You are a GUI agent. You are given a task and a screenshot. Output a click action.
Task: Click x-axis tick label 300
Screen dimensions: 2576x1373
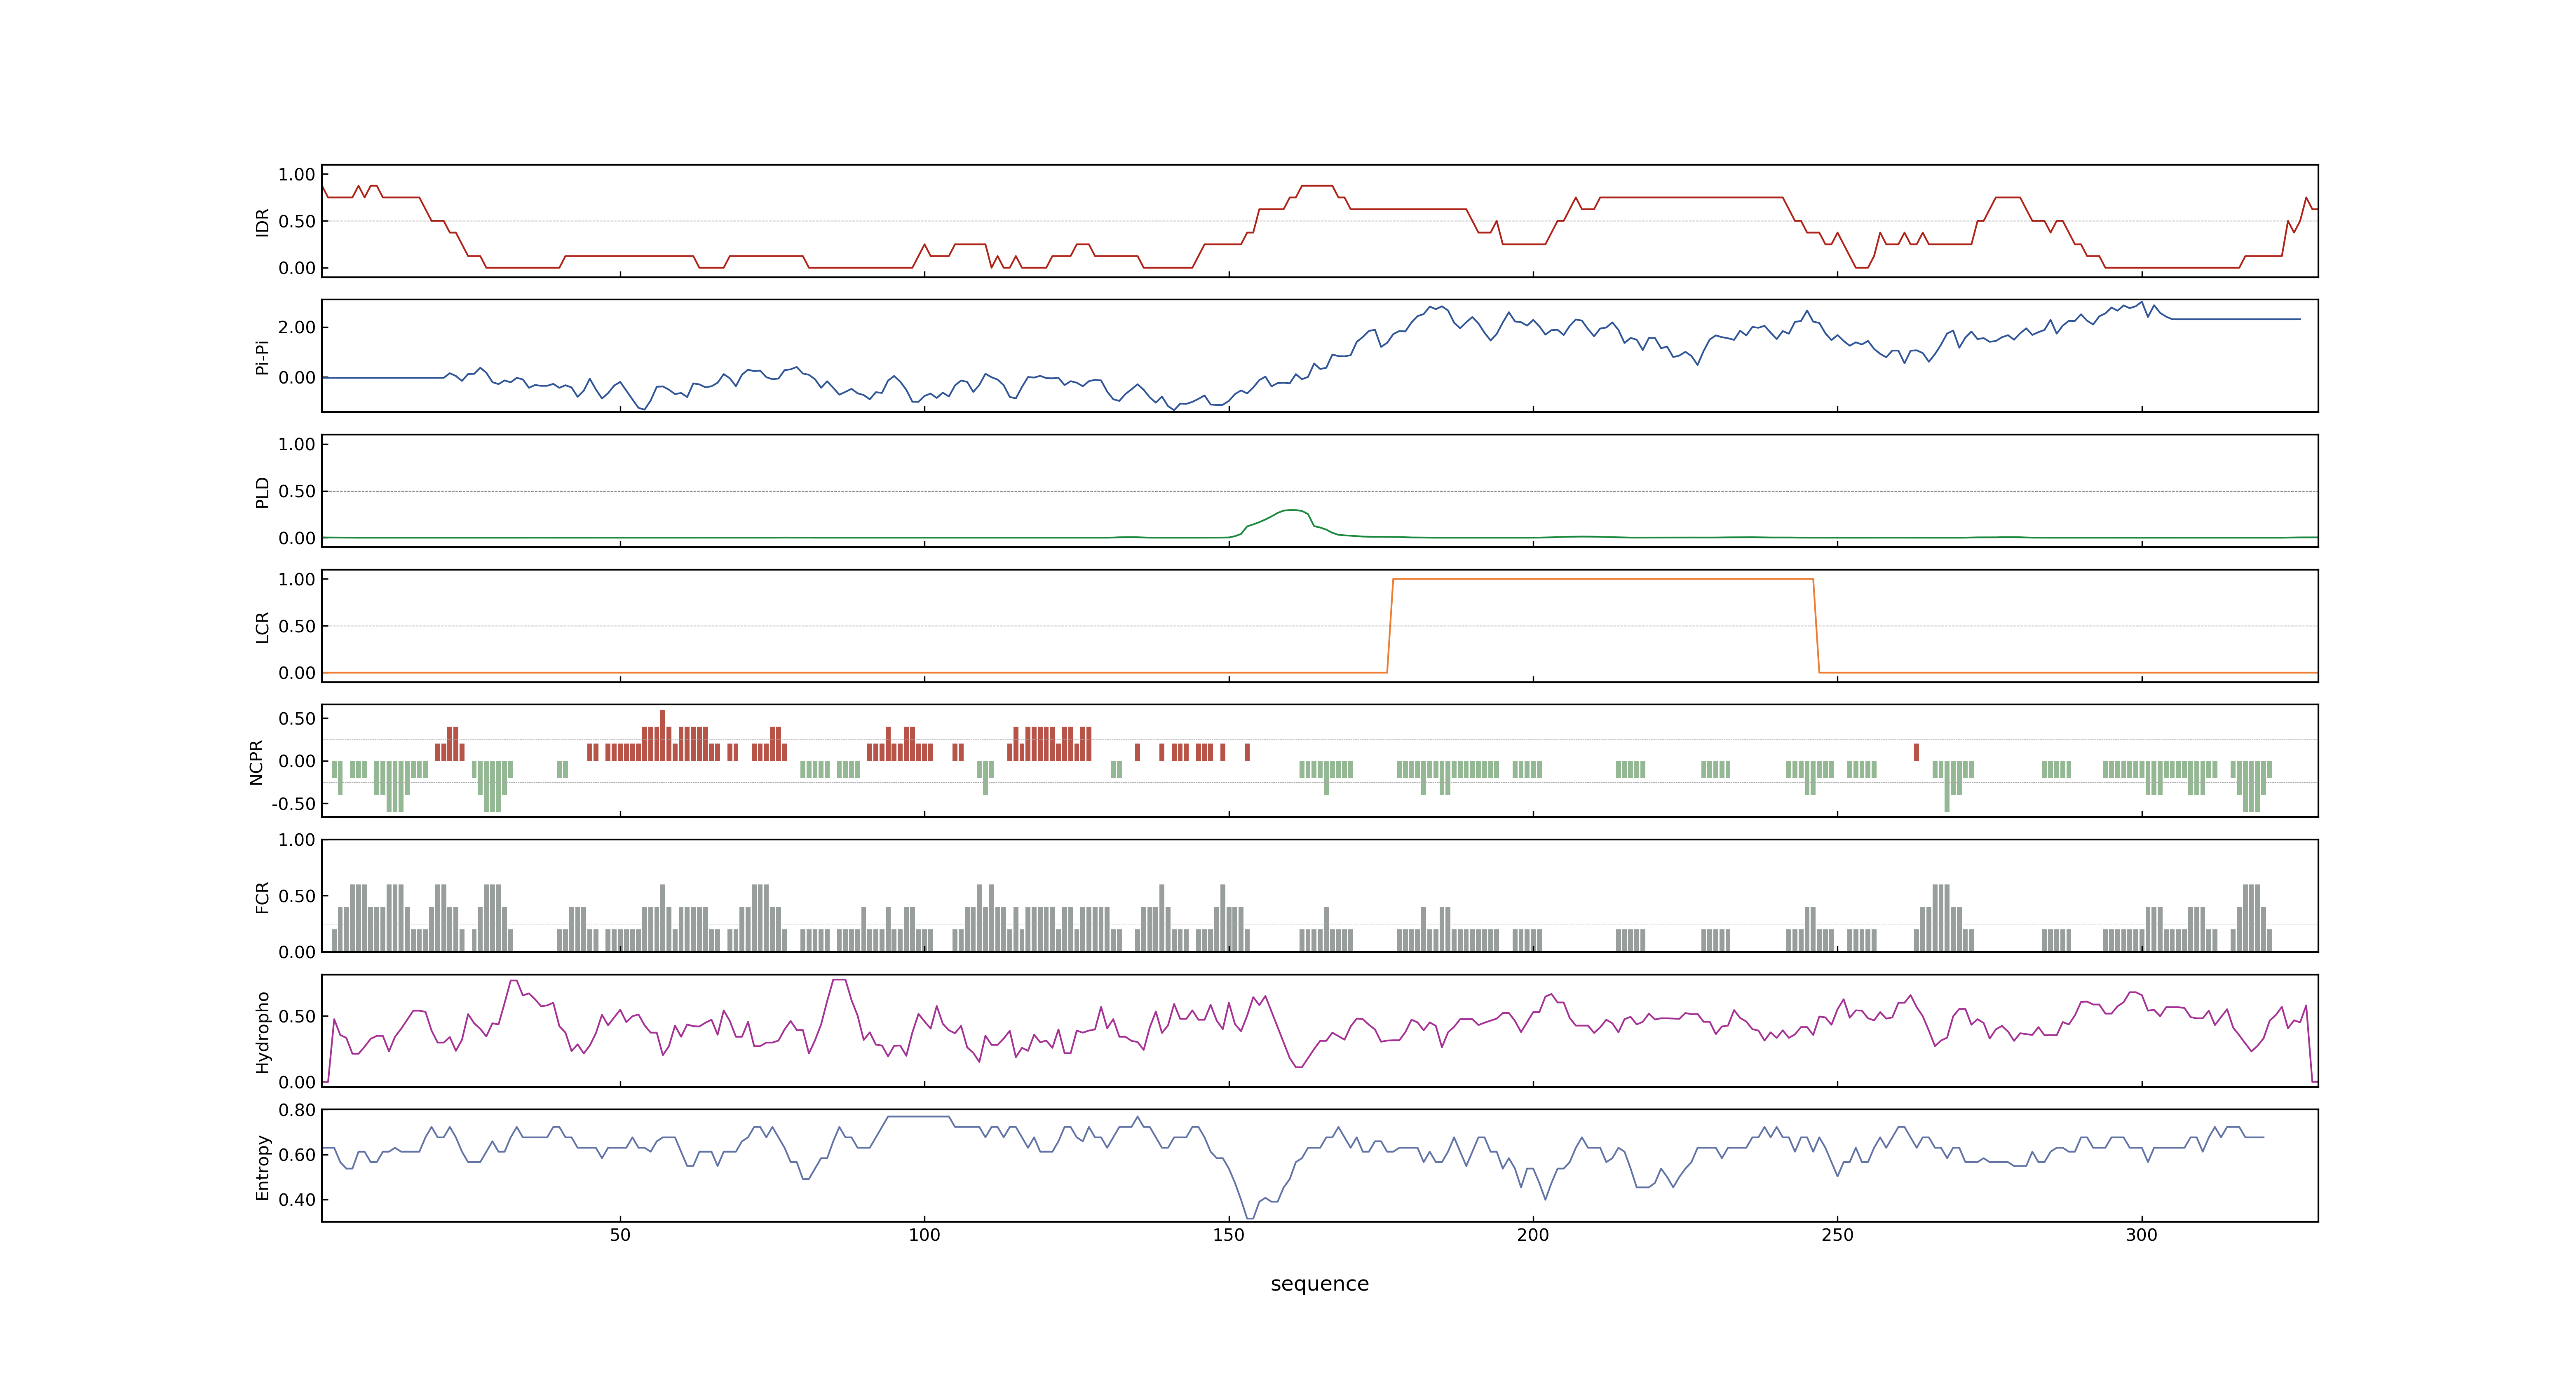tap(2141, 1235)
